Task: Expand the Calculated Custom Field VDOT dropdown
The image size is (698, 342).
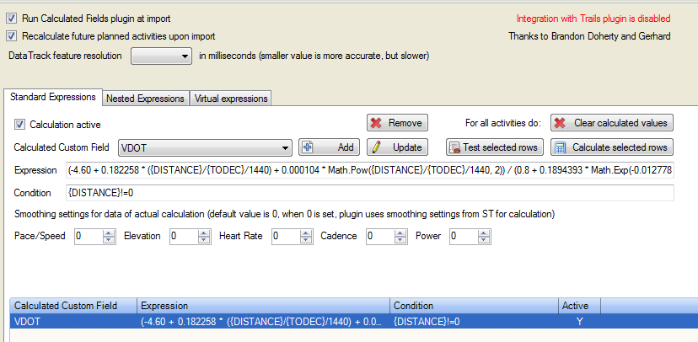Action: 286,147
